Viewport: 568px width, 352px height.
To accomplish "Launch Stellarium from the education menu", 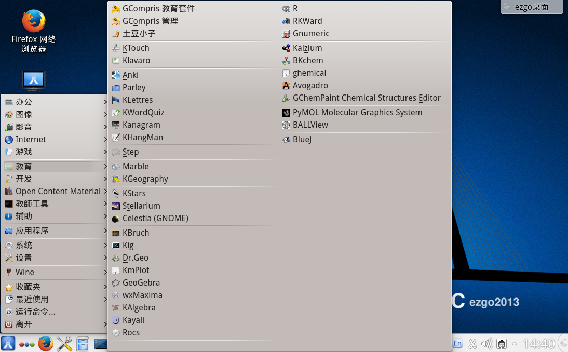I will [141, 206].
